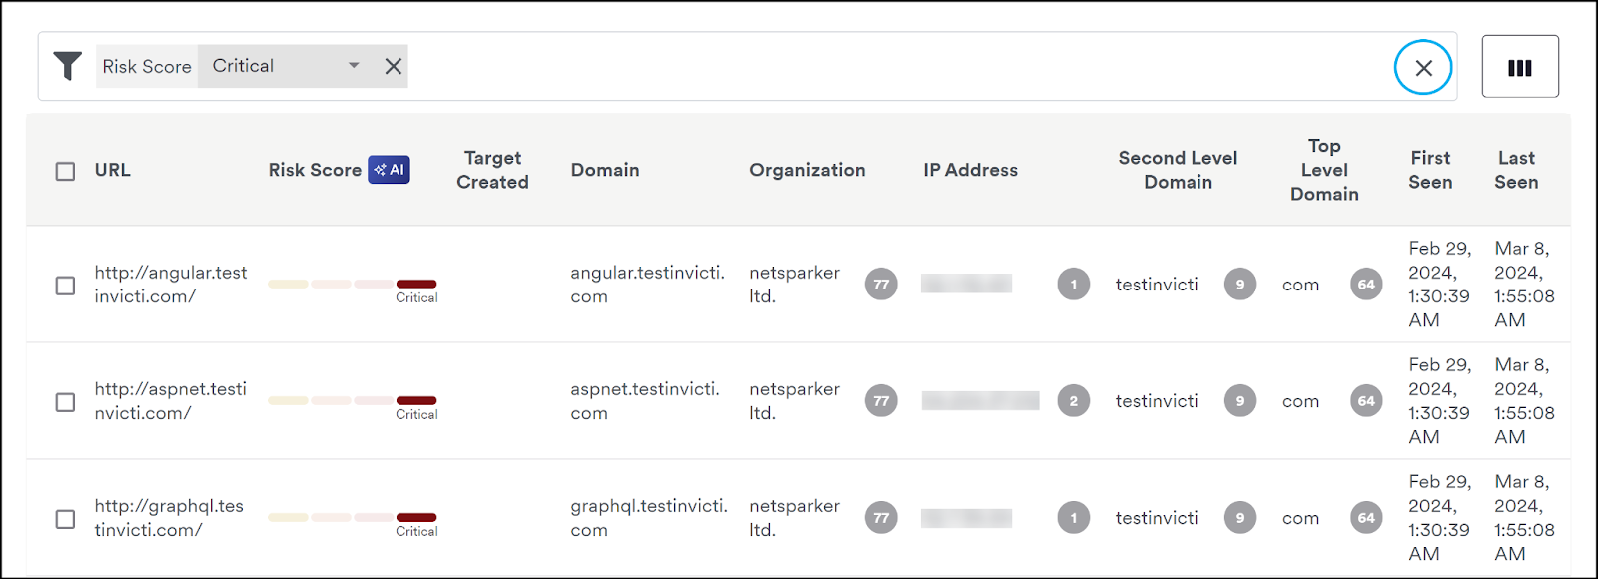Tick the select-all checkbox in header
Screen dimensions: 1598x579
65,171
